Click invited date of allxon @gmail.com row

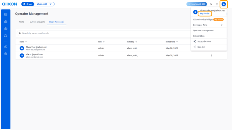point(172,56)
